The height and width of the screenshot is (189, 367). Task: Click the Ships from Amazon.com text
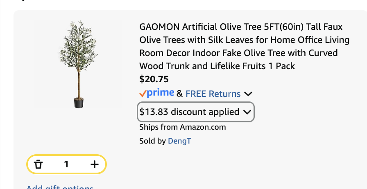(x=183, y=127)
